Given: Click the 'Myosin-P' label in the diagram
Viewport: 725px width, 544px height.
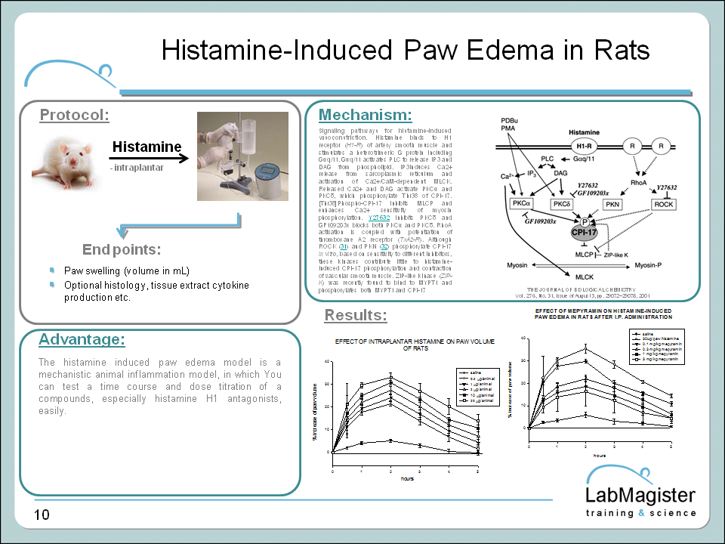Looking at the screenshot, I should [x=648, y=265].
